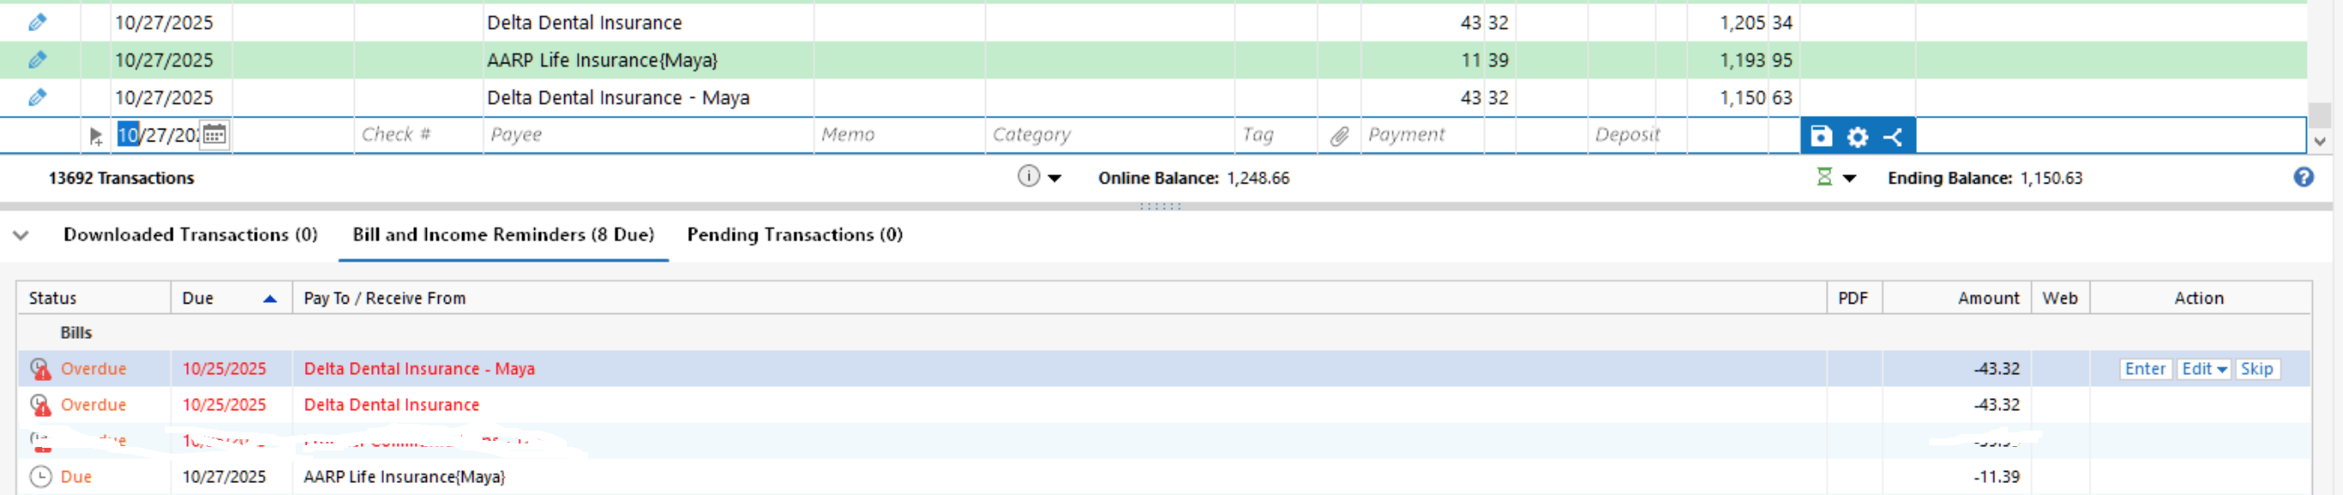The width and height of the screenshot is (2343, 495).
Task: Click 10/27/2025 due date of AARP reminder
Action: pos(224,477)
